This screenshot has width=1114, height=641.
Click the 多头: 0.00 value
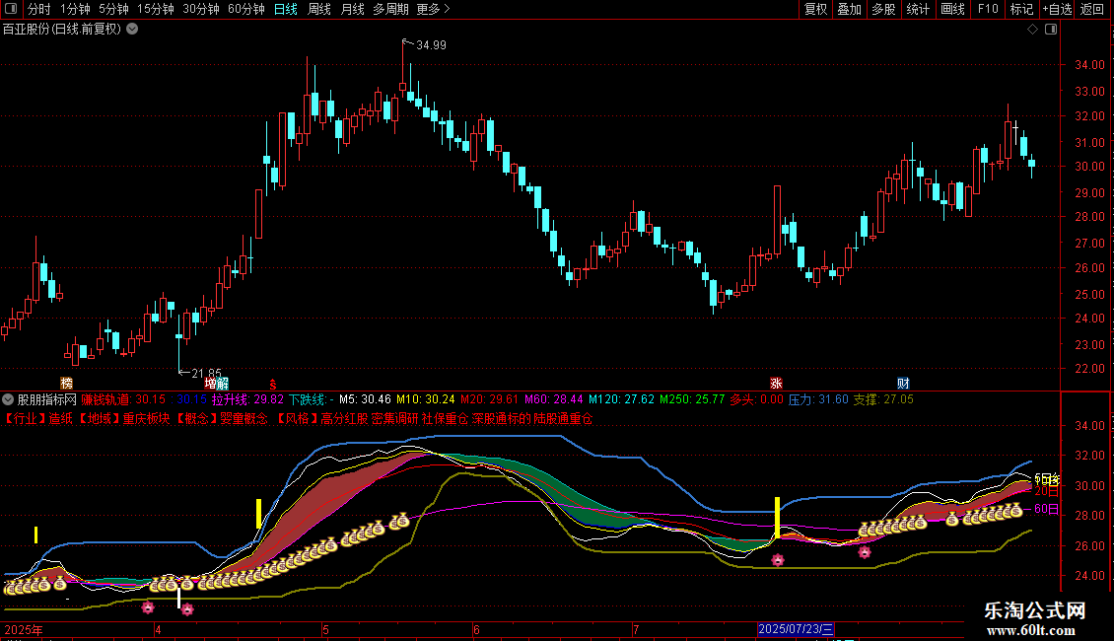pos(757,399)
